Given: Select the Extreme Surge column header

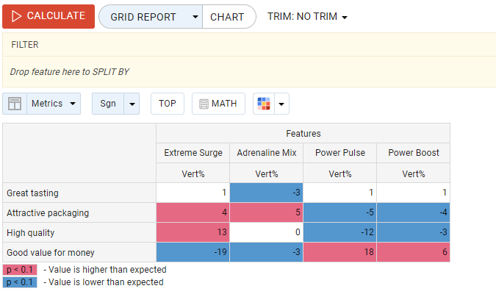Looking at the screenshot, I should point(193,153).
